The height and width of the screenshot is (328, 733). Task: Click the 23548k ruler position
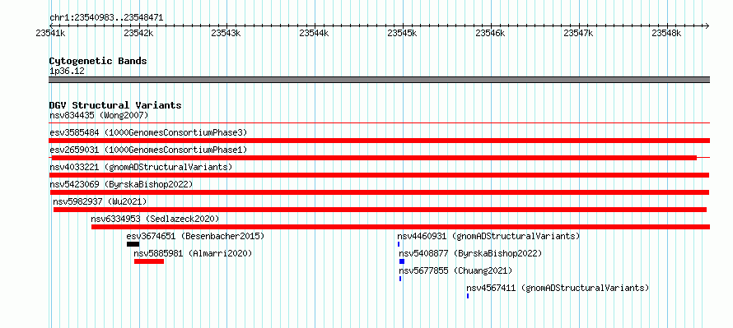click(x=666, y=33)
